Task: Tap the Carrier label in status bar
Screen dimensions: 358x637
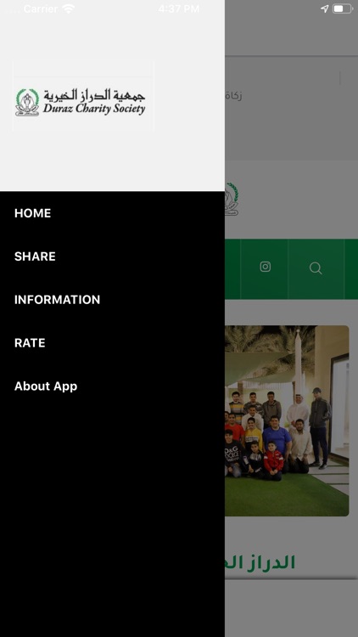Action: (x=40, y=8)
